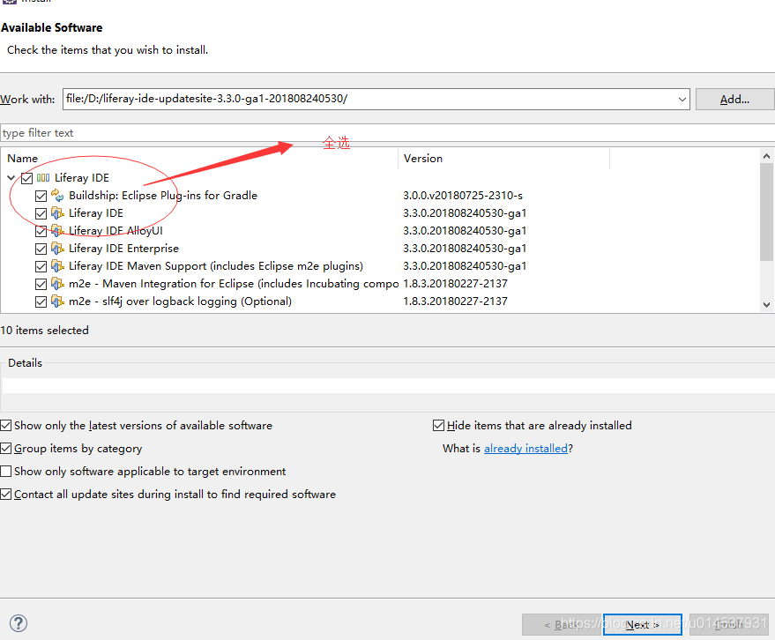Select the m2e slf4j over logback row text

180,301
